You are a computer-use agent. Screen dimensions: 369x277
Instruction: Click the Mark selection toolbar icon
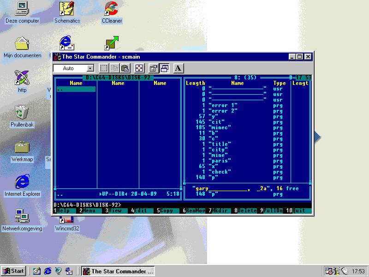104,68
